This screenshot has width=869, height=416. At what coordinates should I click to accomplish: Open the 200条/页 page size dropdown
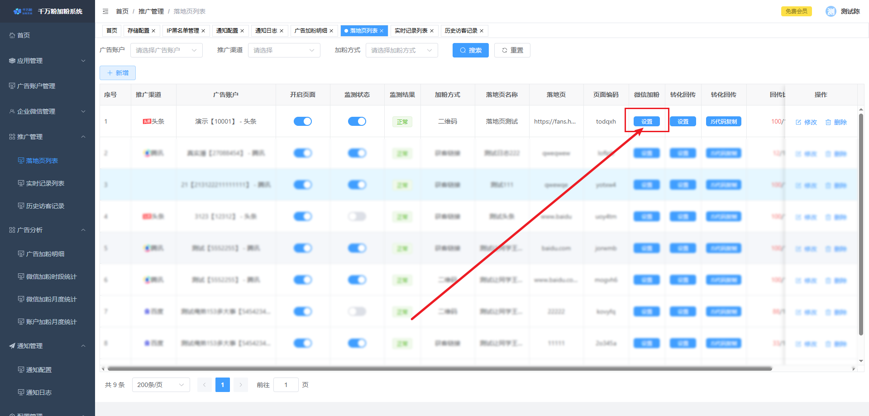click(x=161, y=385)
